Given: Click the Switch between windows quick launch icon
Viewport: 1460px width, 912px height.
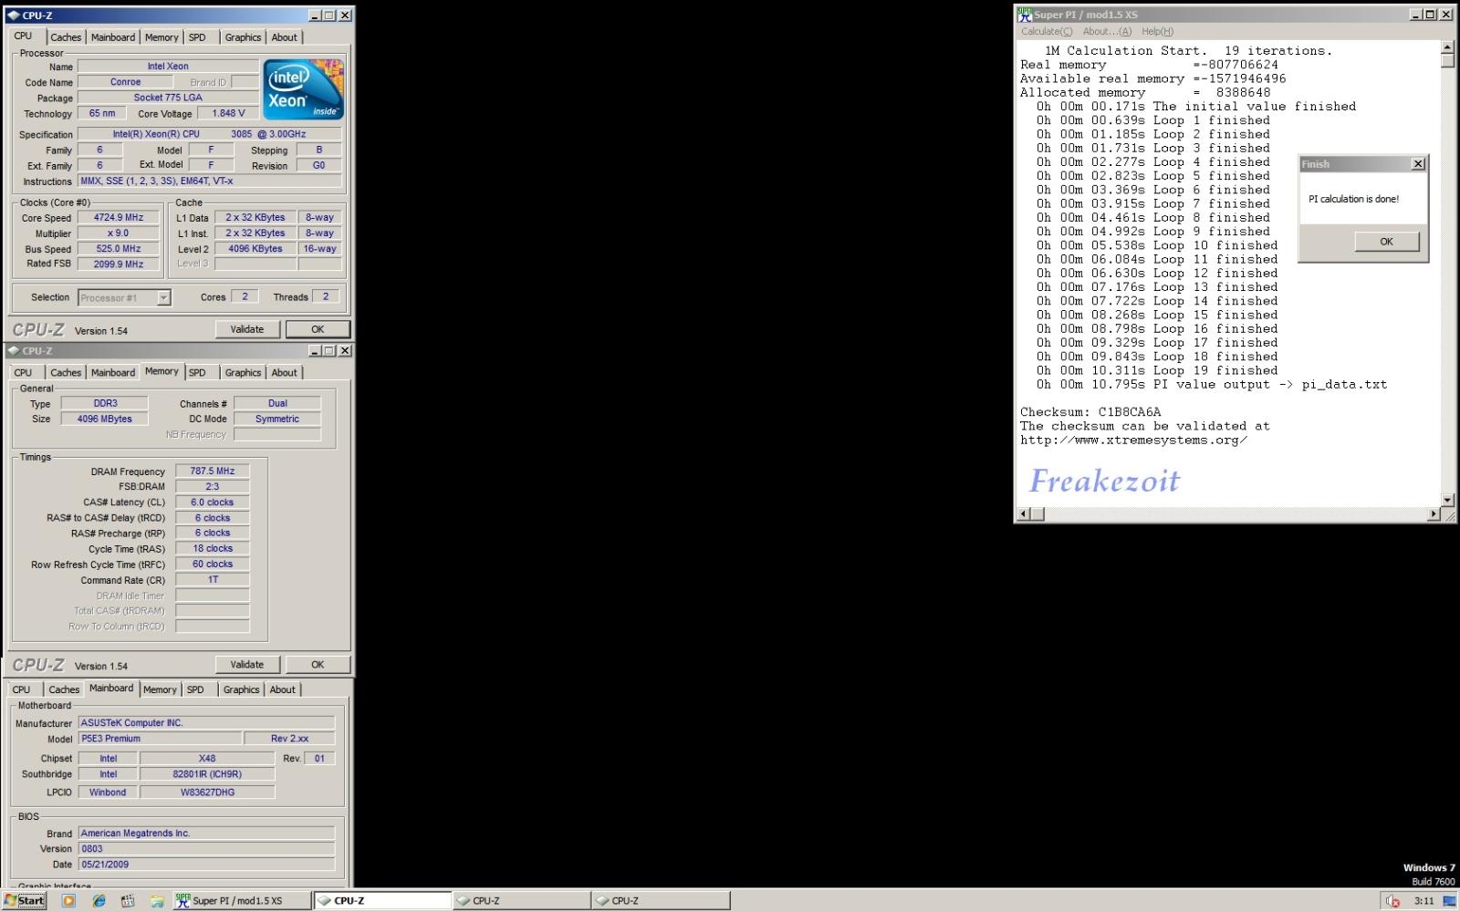Looking at the screenshot, I should pyautogui.click(x=128, y=900).
